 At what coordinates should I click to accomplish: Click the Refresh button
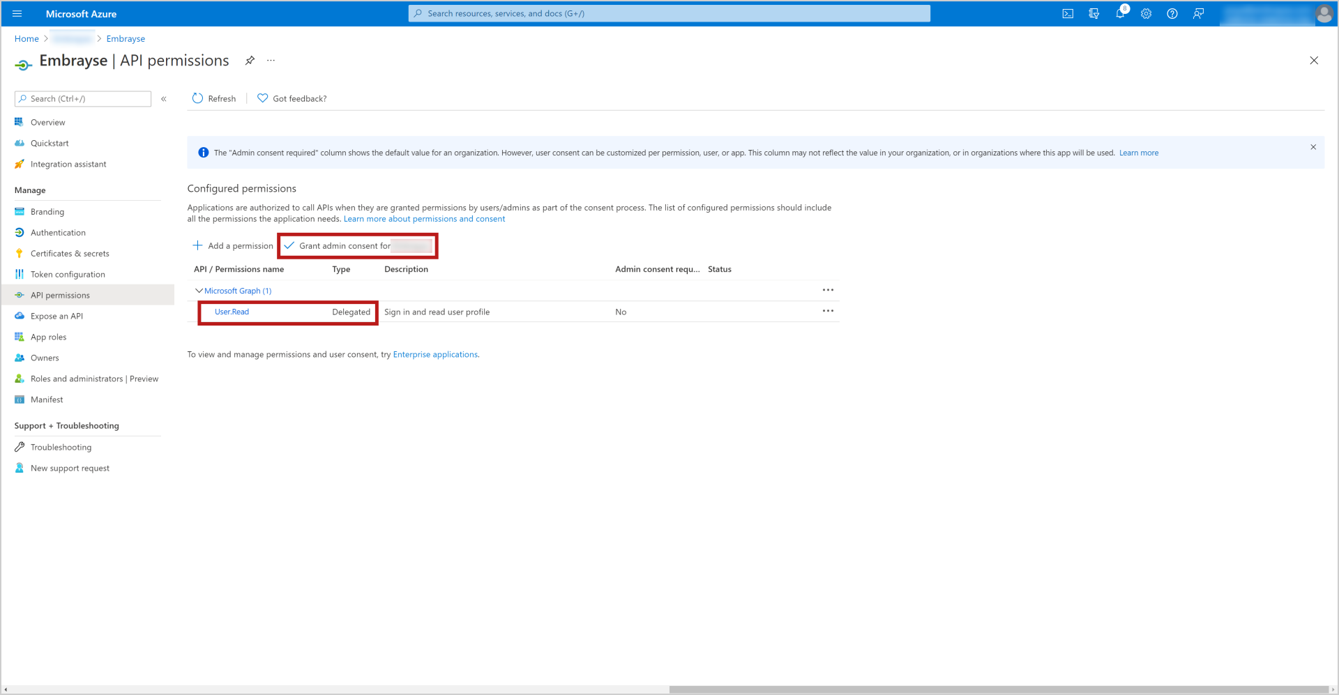click(x=214, y=98)
